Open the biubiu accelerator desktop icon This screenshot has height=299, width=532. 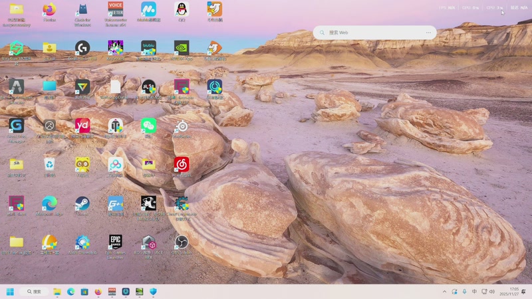click(148, 50)
